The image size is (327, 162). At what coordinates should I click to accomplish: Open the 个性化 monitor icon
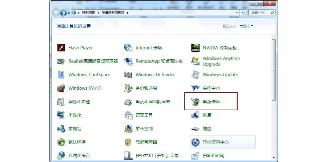61,115
